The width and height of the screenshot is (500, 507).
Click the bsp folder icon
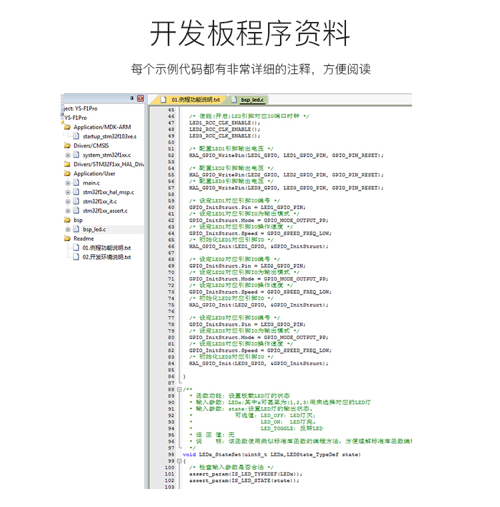67,220
